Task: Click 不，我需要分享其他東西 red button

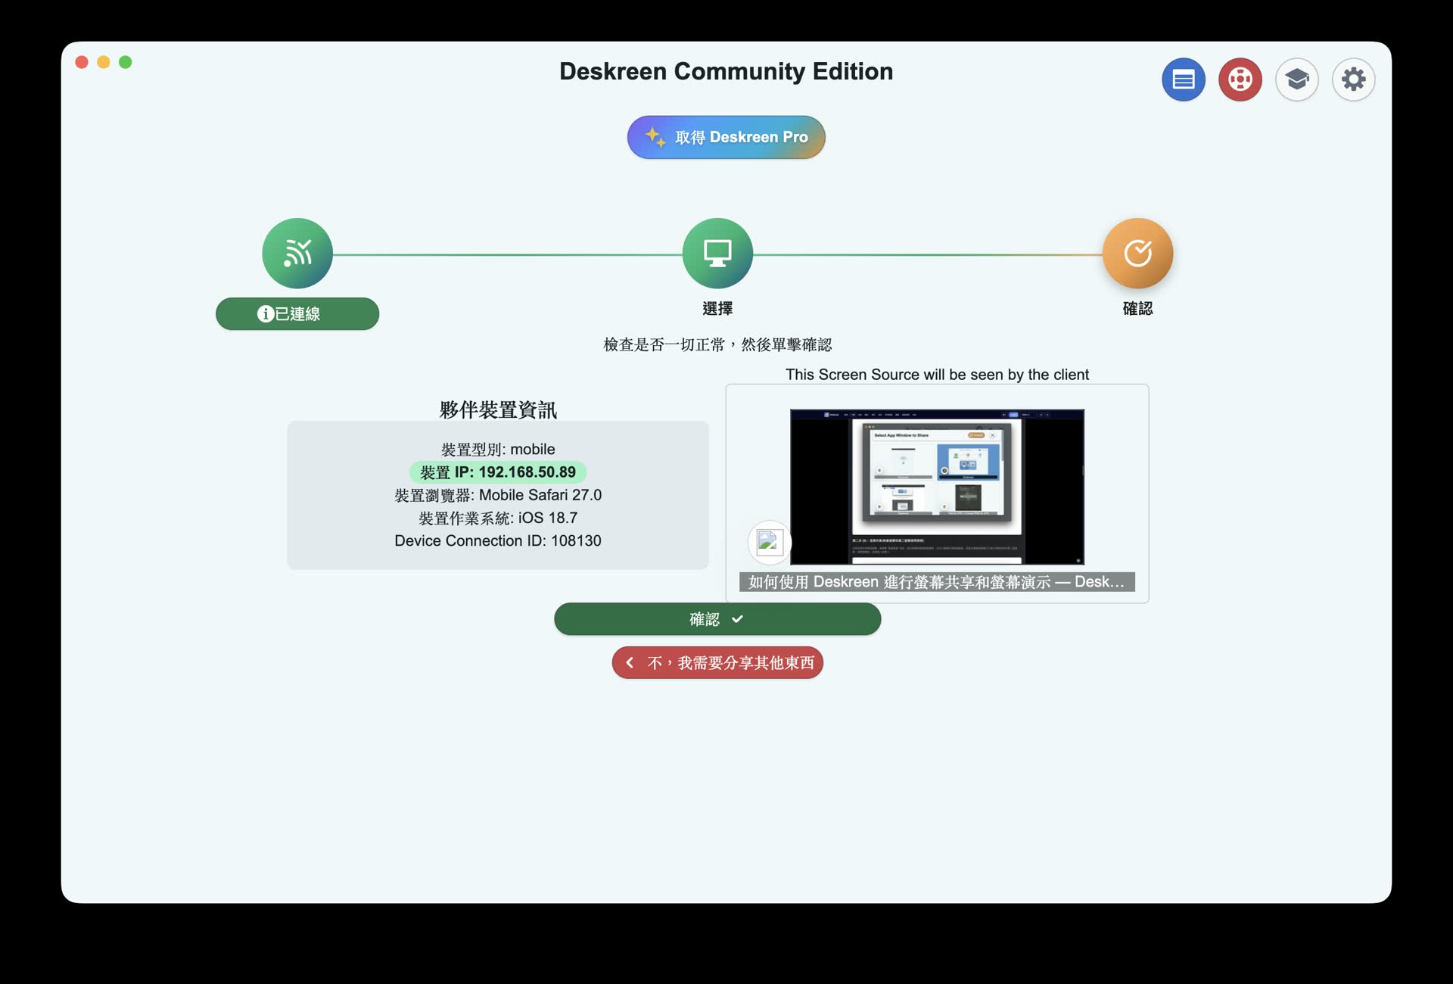Action: pos(717,663)
